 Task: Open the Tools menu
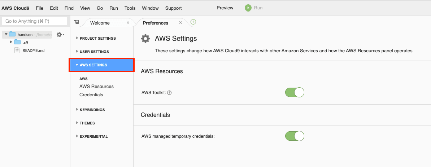click(130, 8)
